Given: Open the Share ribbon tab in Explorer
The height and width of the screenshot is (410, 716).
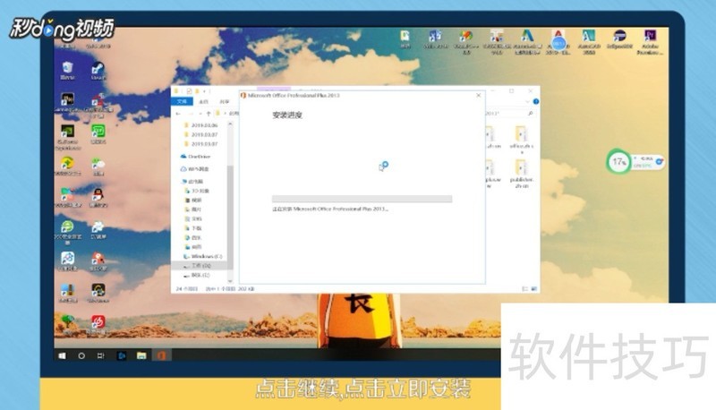Looking at the screenshot, I should coord(225,101).
